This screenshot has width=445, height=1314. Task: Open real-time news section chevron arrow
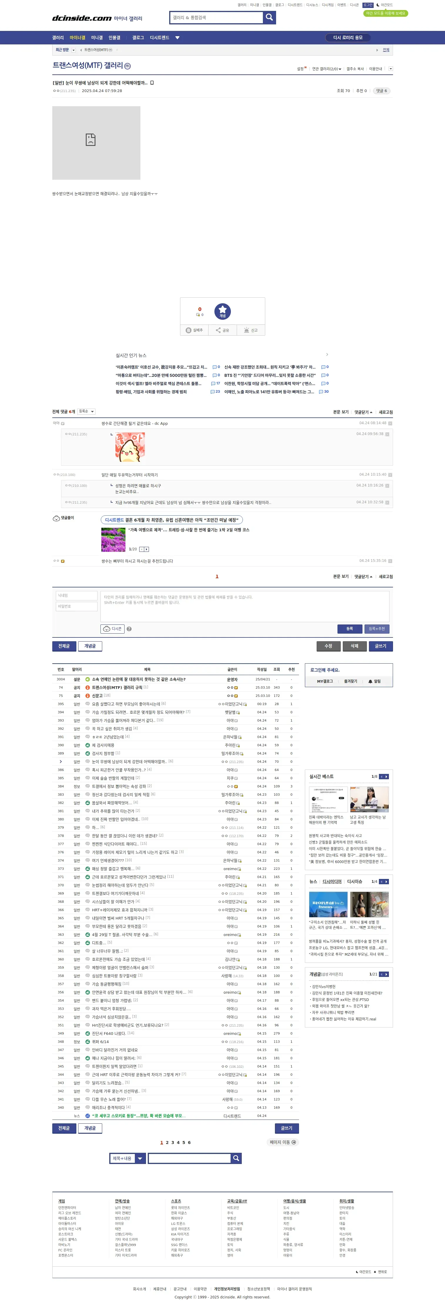327,354
